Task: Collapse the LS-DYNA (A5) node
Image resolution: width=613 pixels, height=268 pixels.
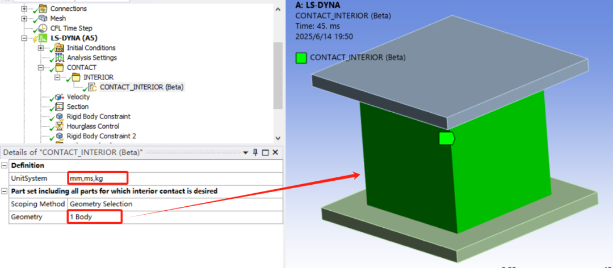Action: [24, 38]
